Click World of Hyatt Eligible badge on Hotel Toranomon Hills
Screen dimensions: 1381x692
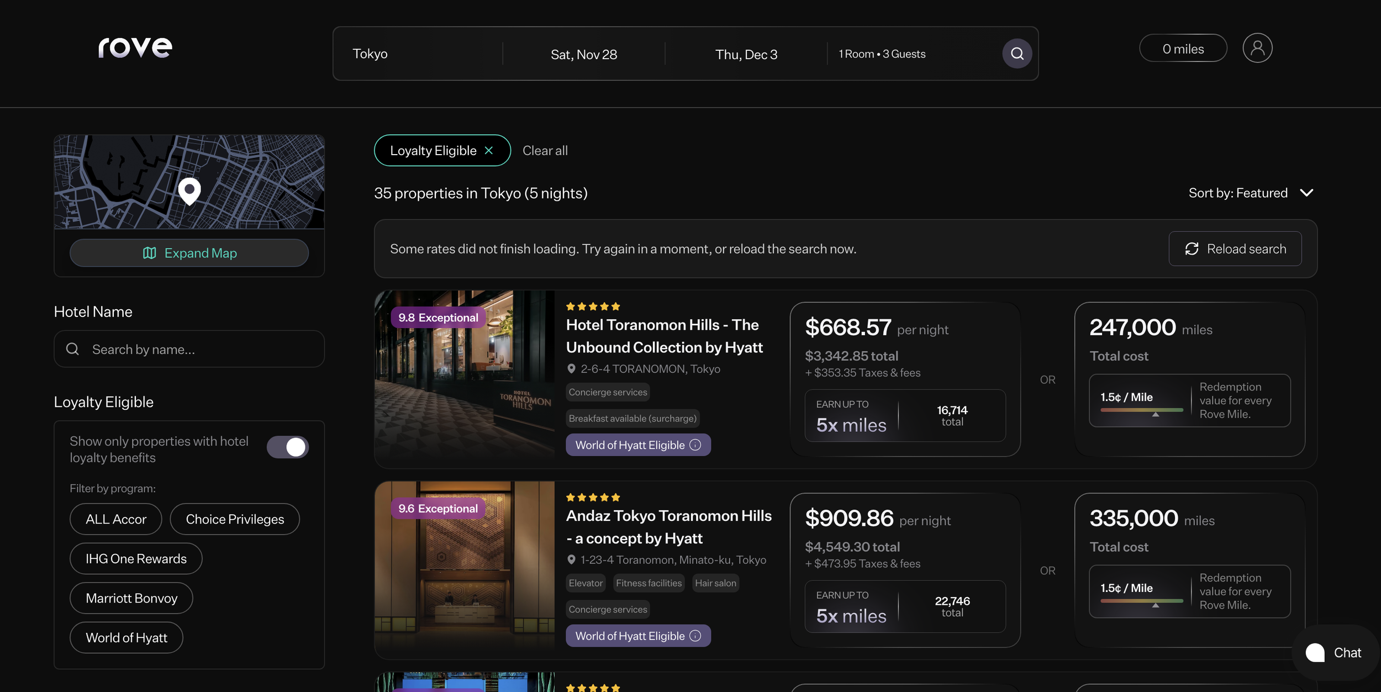(638, 445)
